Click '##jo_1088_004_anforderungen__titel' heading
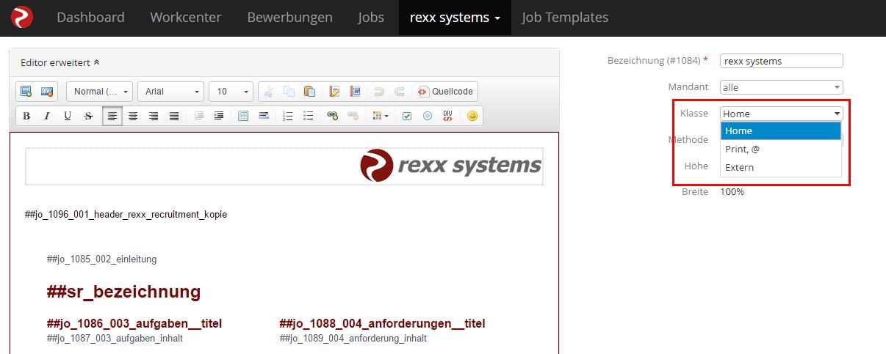 click(382, 324)
